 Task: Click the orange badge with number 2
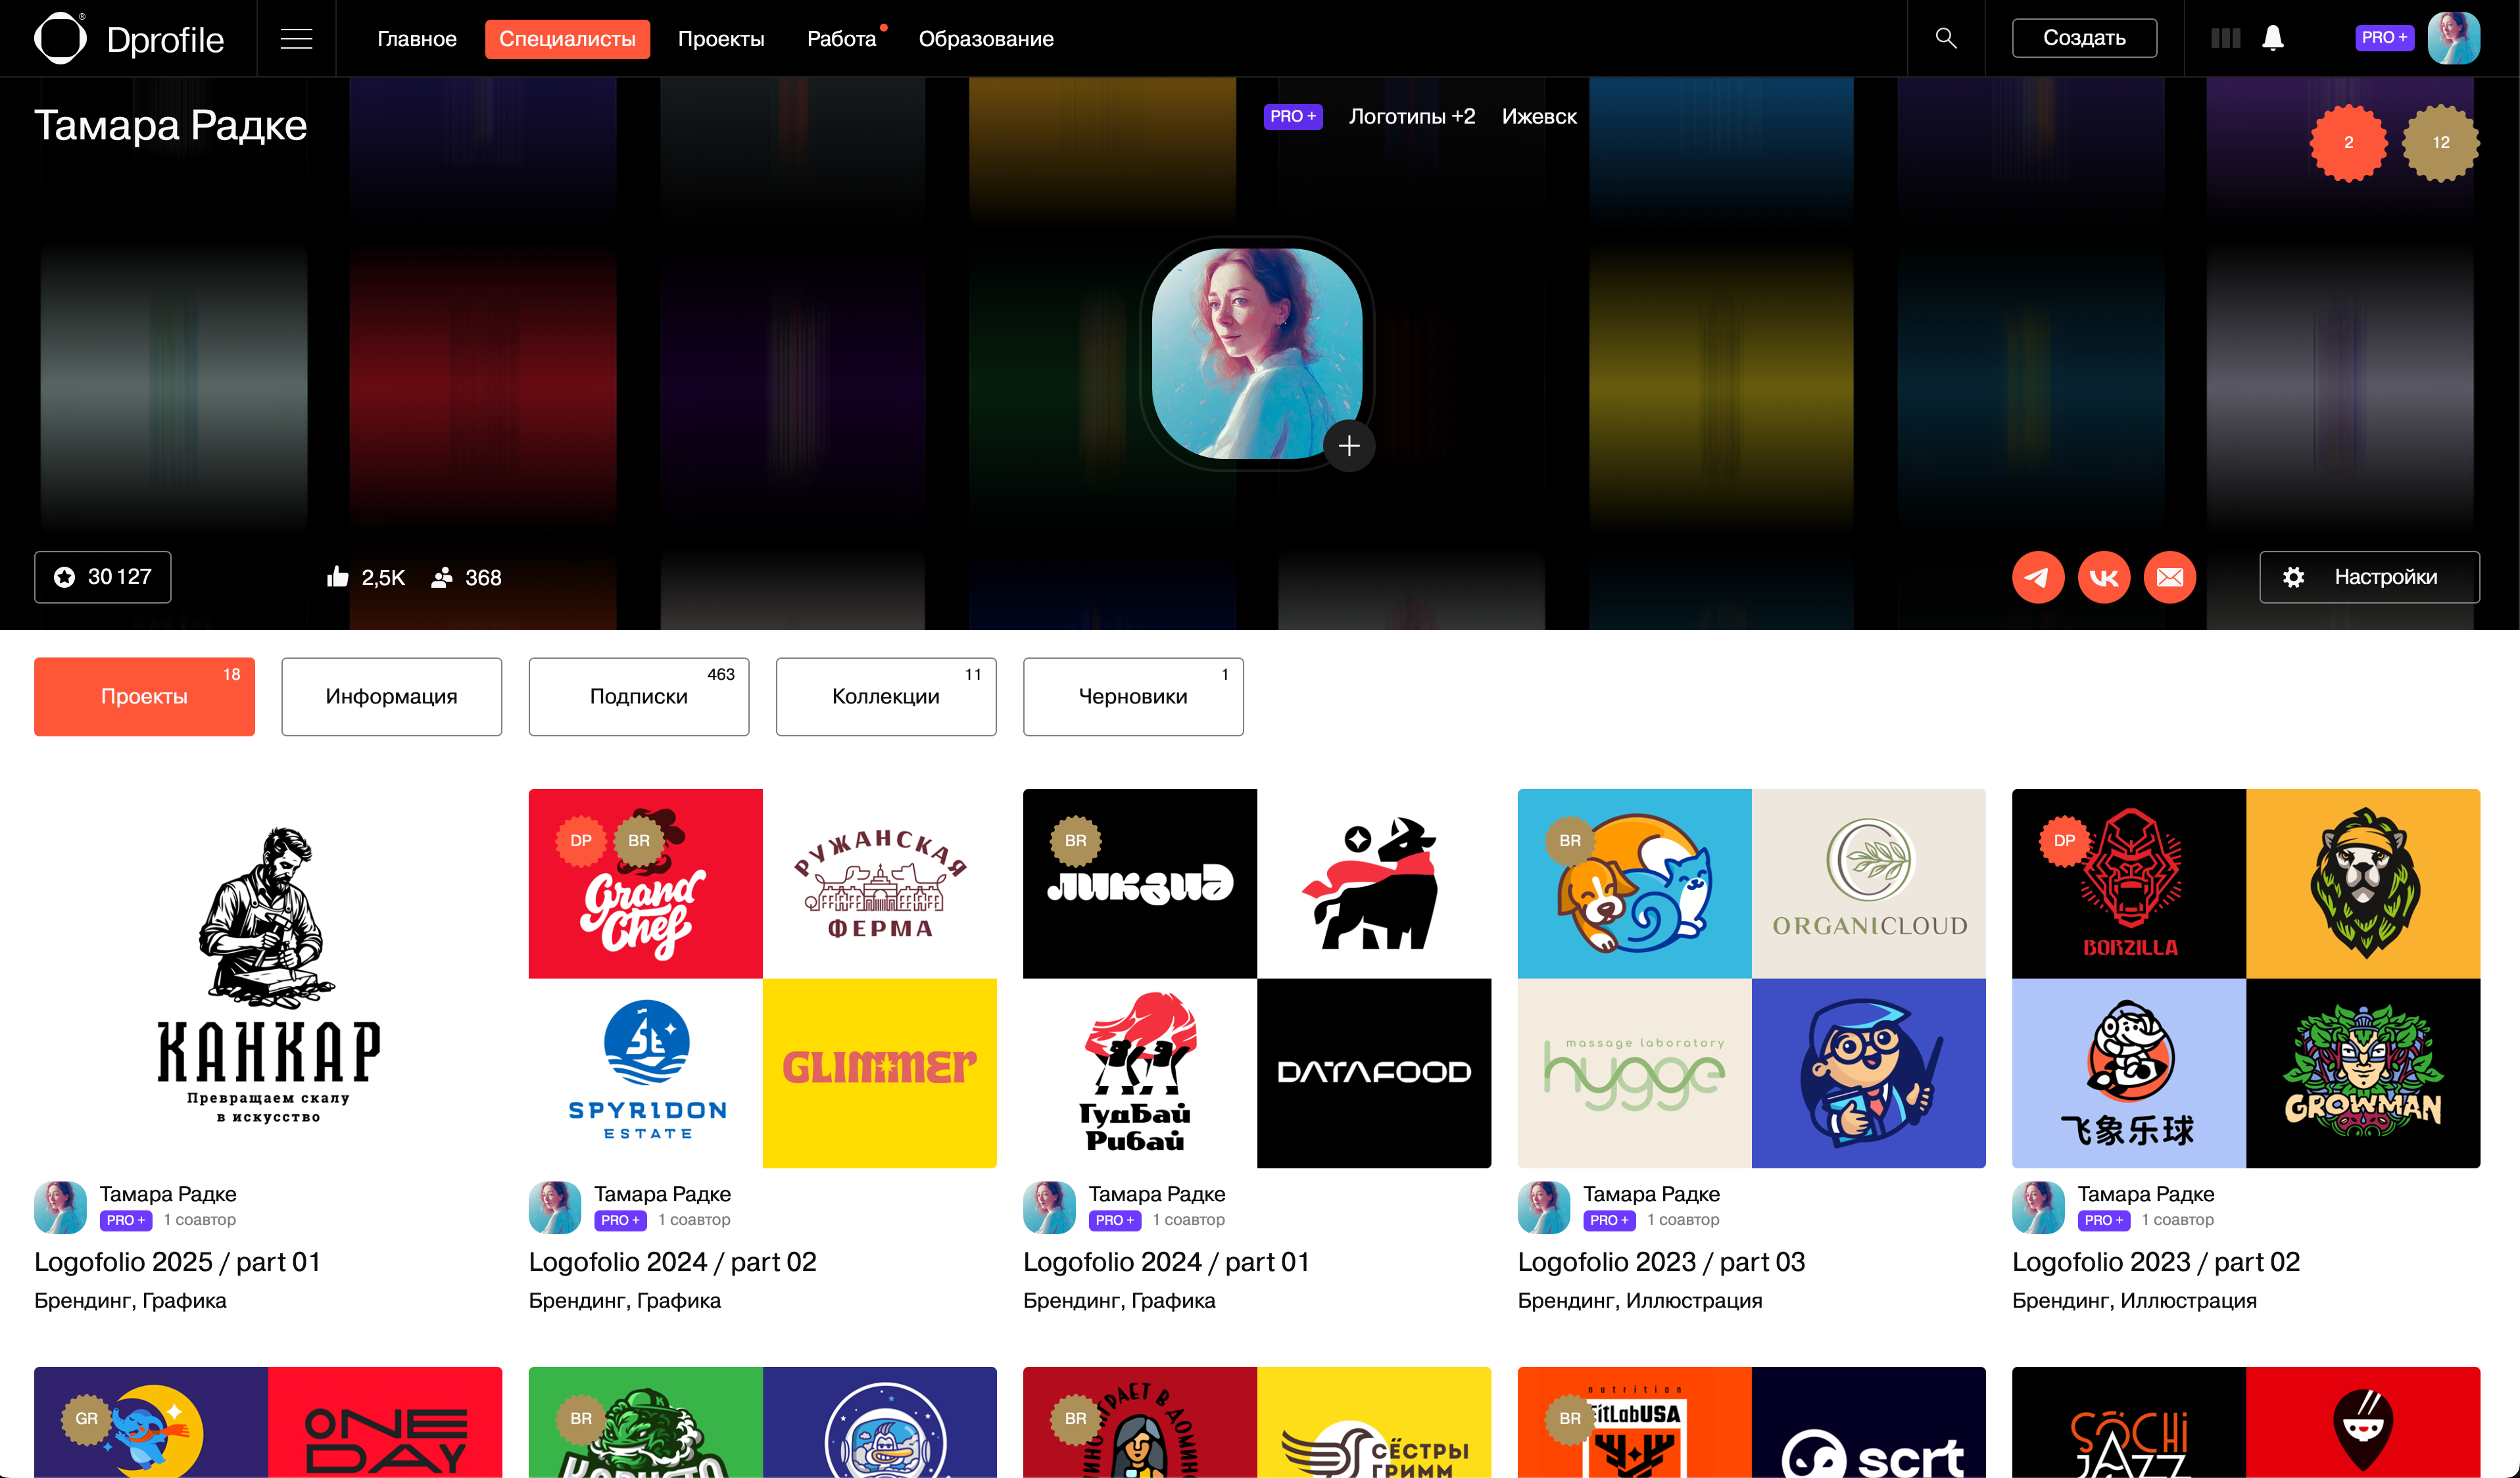point(2348,143)
